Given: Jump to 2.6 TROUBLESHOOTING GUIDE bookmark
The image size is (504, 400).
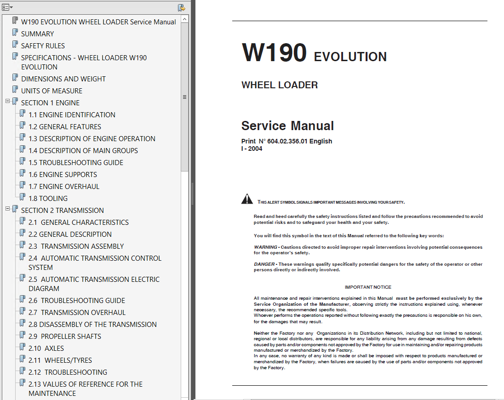Looking at the screenshot, I should [76, 300].
